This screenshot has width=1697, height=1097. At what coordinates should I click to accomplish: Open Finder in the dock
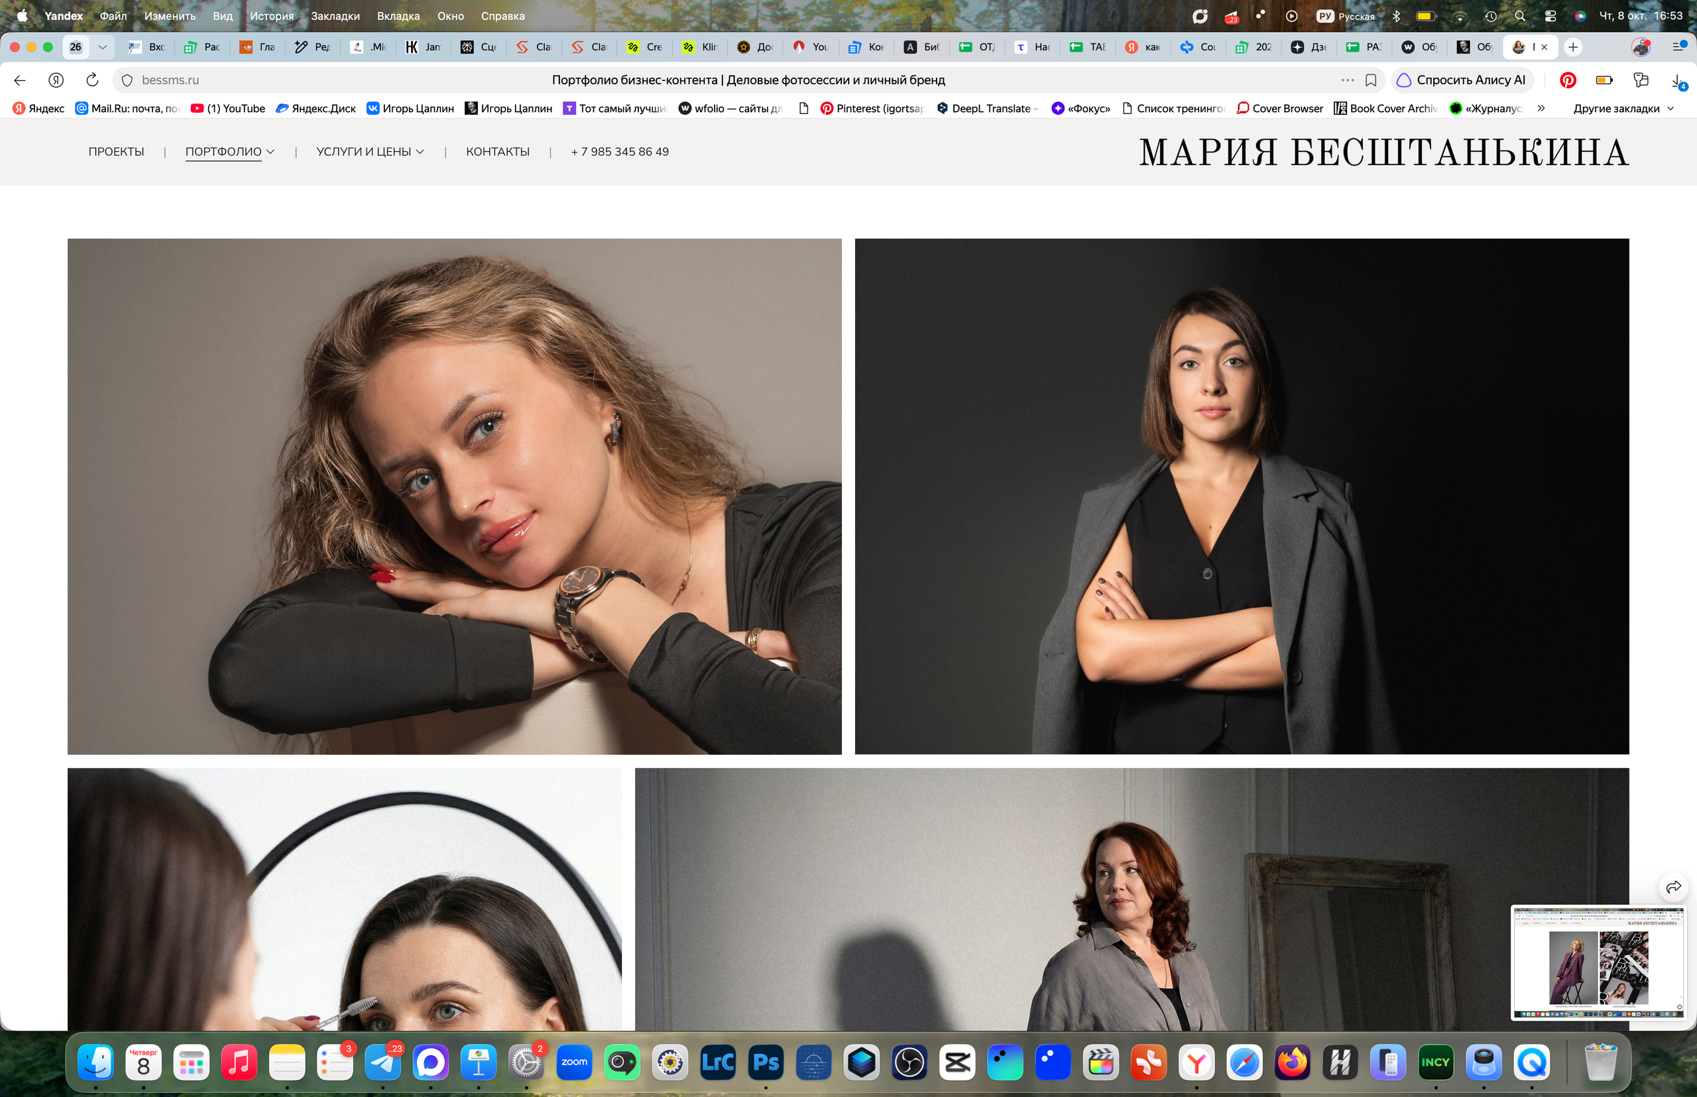[x=95, y=1063]
